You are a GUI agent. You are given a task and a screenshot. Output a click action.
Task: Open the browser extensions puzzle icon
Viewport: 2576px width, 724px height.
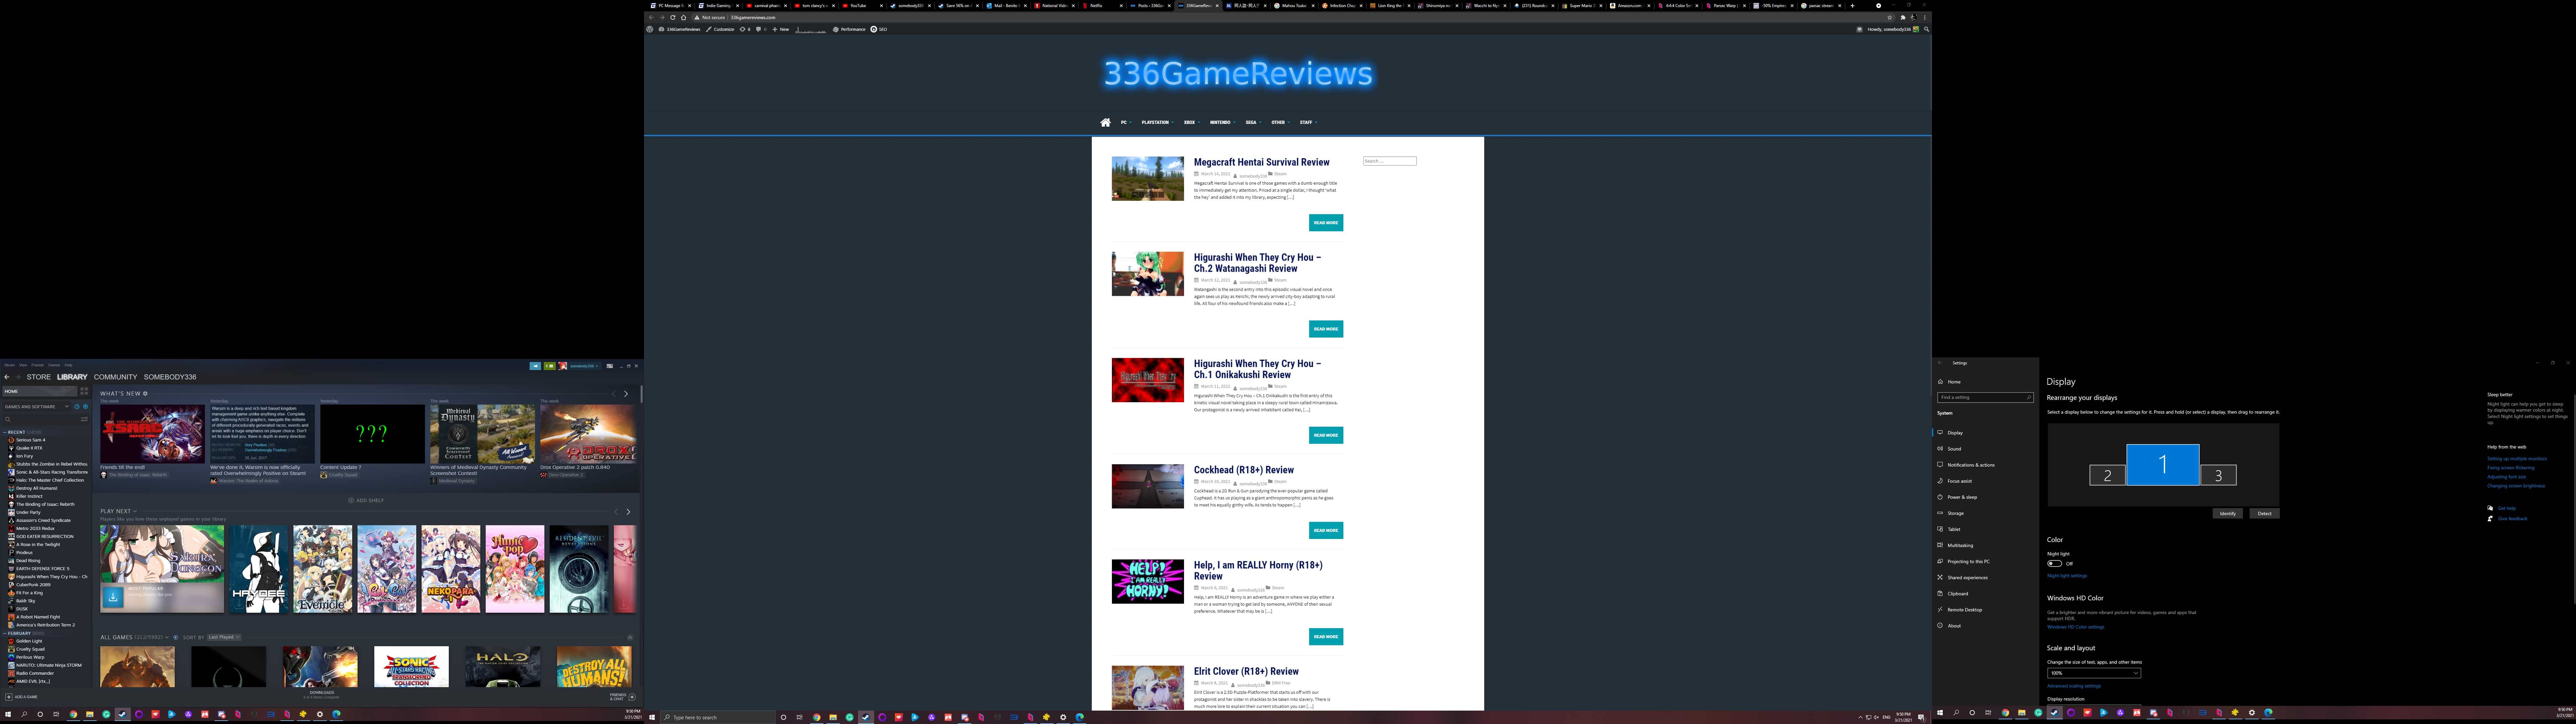tap(1903, 17)
